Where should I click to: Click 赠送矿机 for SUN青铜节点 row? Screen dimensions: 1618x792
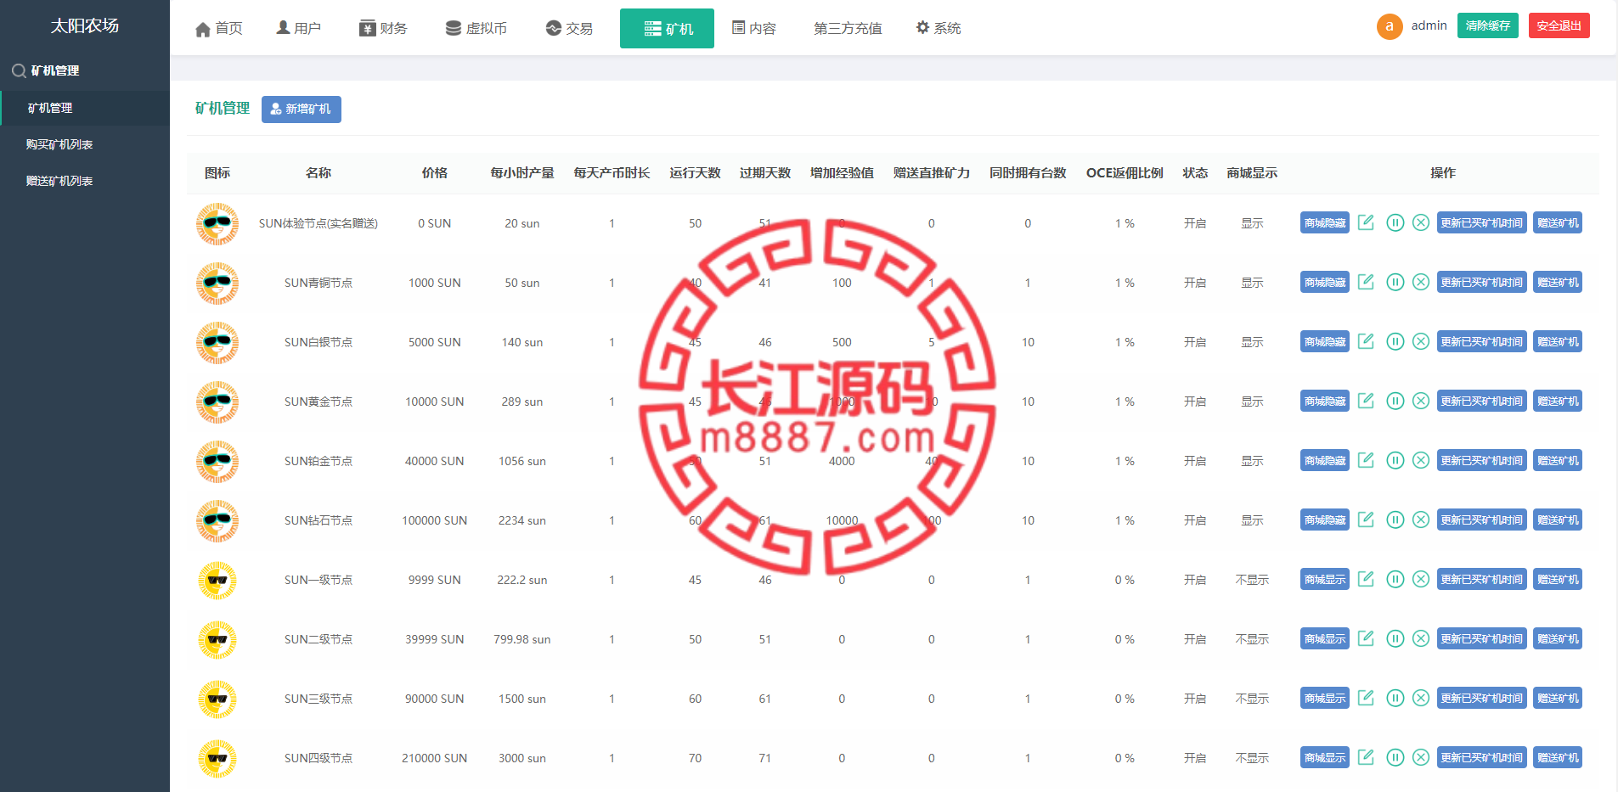point(1558,283)
